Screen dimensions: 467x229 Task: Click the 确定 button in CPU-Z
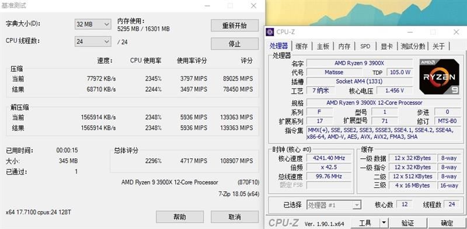tap(447, 223)
